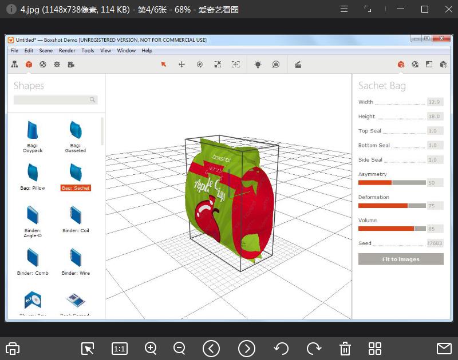458x360 pixels.
Task: Open the thumbnail grid view
Action: [x=375, y=349]
